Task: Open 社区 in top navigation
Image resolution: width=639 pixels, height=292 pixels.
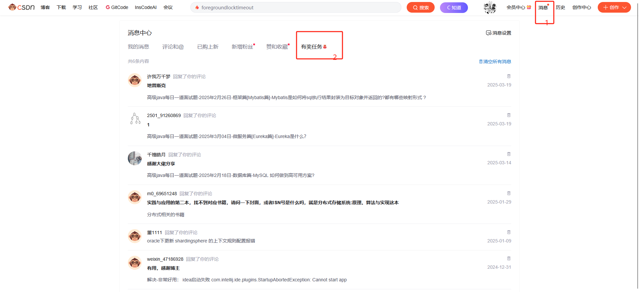Action: pos(93,7)
